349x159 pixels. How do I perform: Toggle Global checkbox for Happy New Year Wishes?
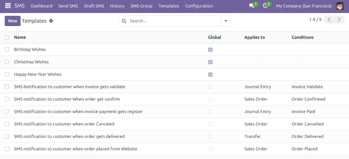click(210, 74)
